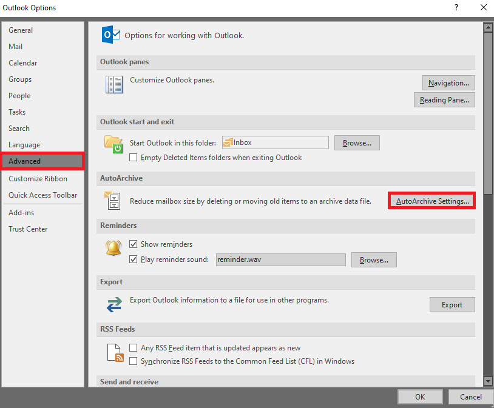Open Customize Ribbon options
494x408 pixels.
point(42,179)
